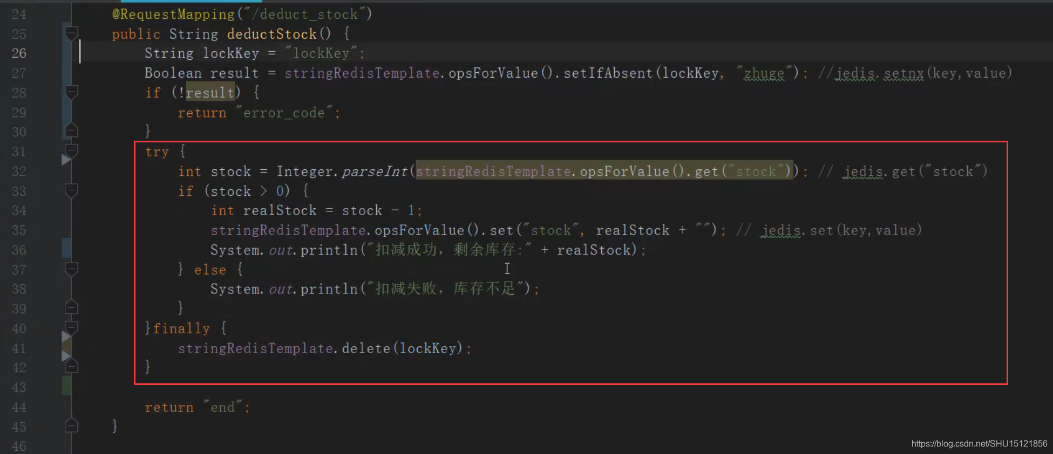
Task: Click the deductStock method name
Action: coord(272,34)
